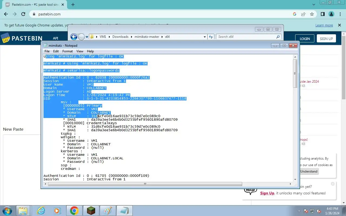The height and width of the screenshot is (216, 346).
Task: Open Learn more link in infobar
Action: point(324,25)
